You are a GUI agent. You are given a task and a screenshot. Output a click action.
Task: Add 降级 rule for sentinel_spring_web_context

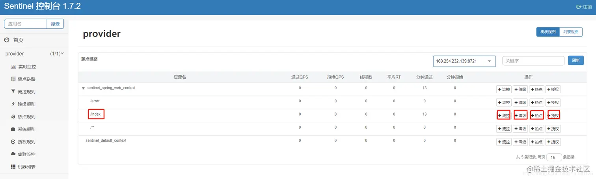pyautogui.click(x=520, y=89)
